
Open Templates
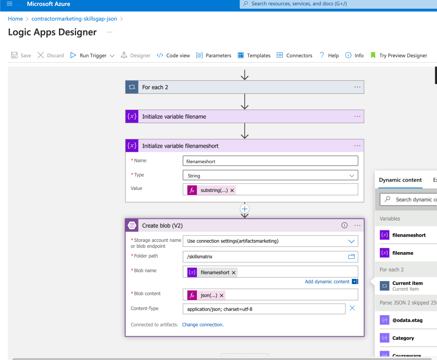[x=254, y=55]
